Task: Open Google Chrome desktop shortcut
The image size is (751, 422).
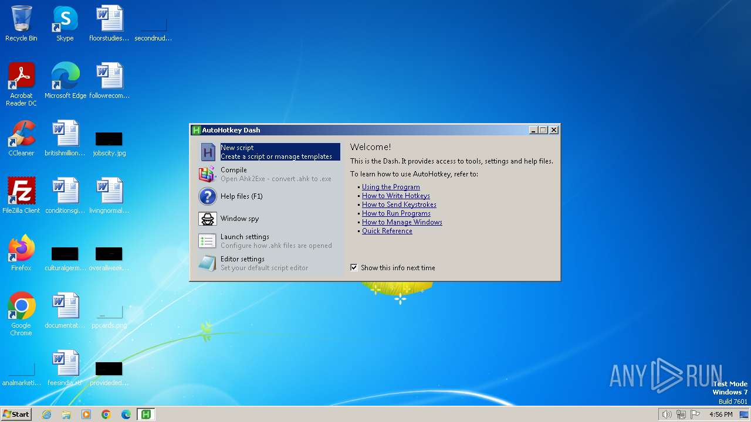Action: [x=21, y=306]
